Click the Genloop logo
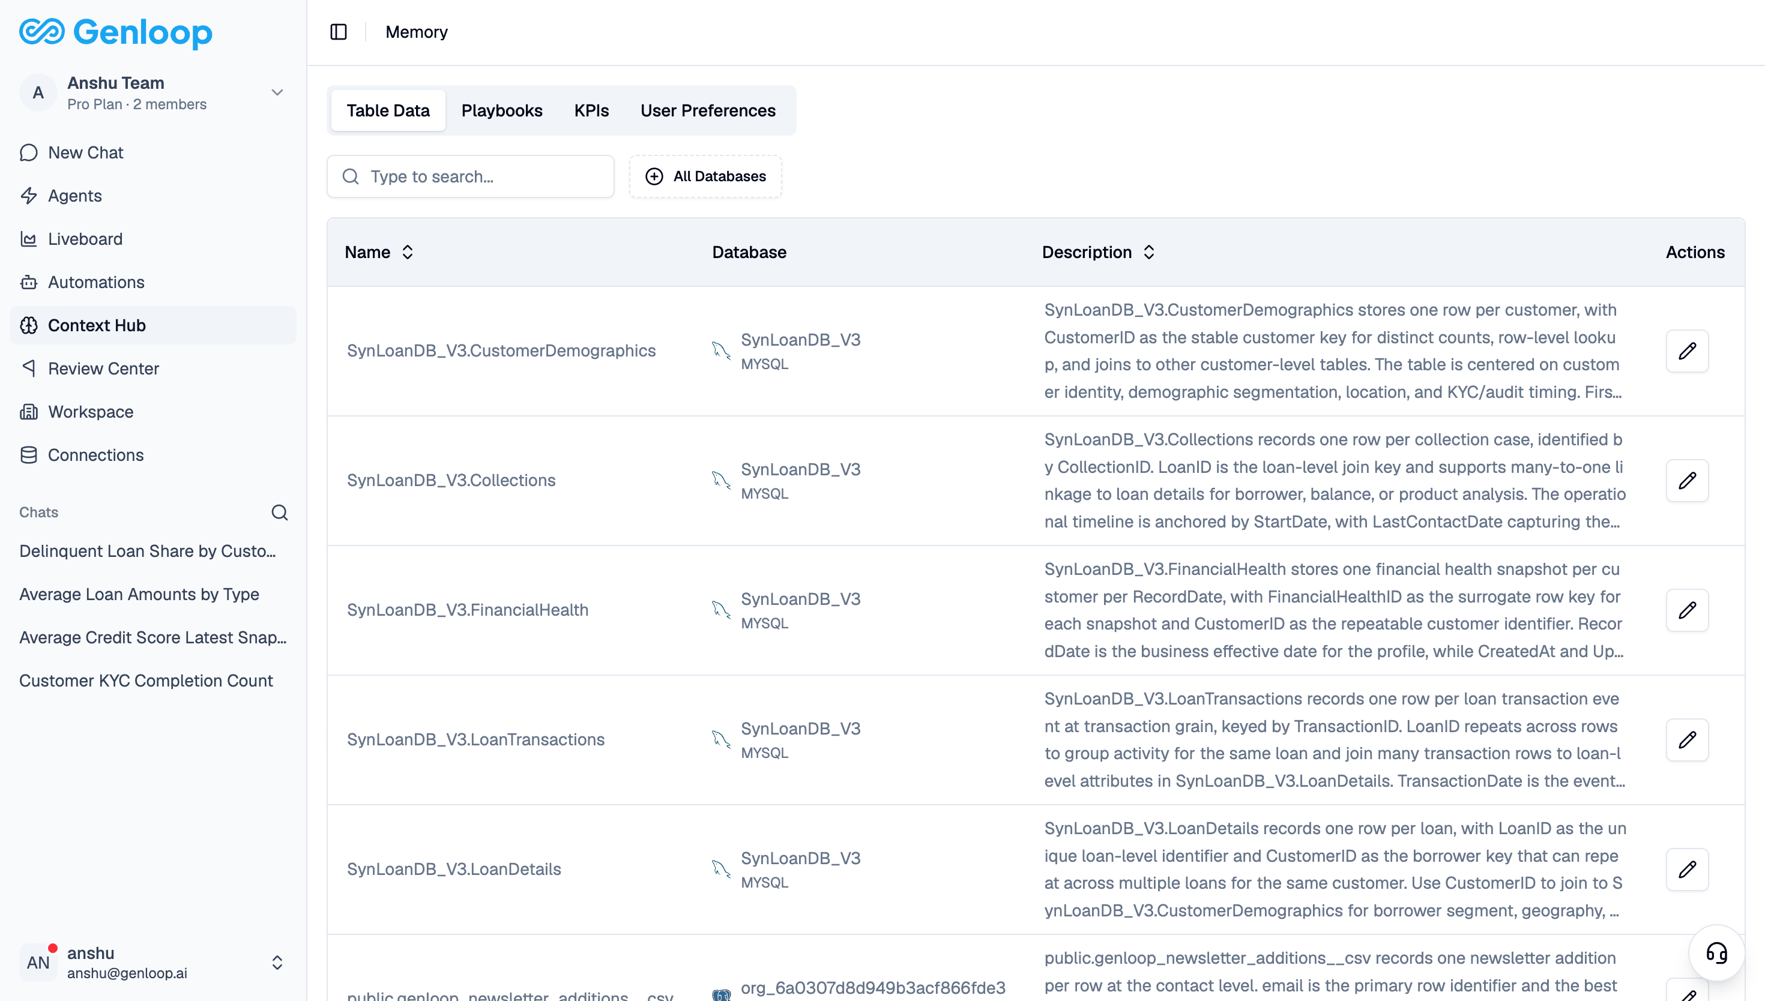 click(x=115, y=32)
